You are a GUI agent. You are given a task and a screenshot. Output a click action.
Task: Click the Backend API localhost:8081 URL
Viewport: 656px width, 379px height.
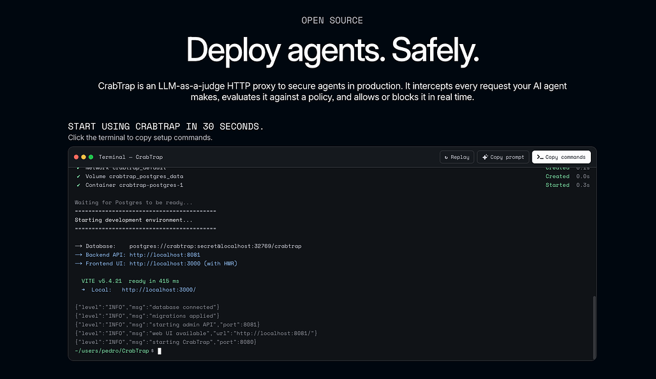click(165, 255)
